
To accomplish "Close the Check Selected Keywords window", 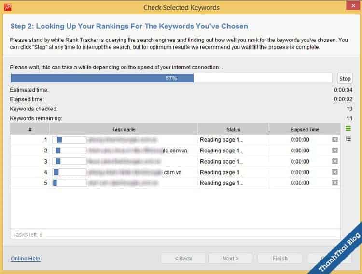I will tap(351, 6).
